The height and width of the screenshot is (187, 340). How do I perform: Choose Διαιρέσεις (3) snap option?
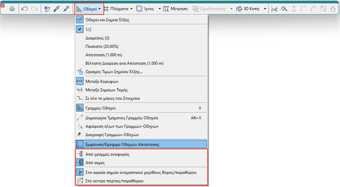tap(141, 38)
